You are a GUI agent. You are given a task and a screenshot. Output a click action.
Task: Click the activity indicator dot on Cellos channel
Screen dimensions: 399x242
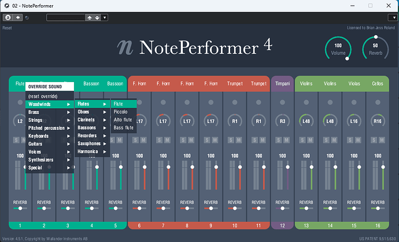[x=378, y=102]
